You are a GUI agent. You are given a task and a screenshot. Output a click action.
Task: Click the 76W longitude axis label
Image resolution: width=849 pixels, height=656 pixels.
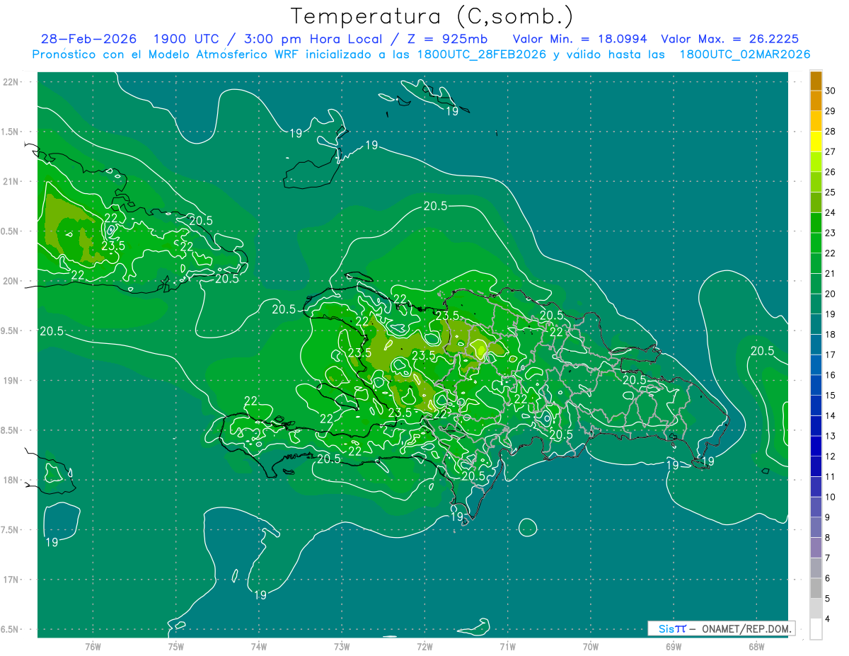(x=93, y=646)
